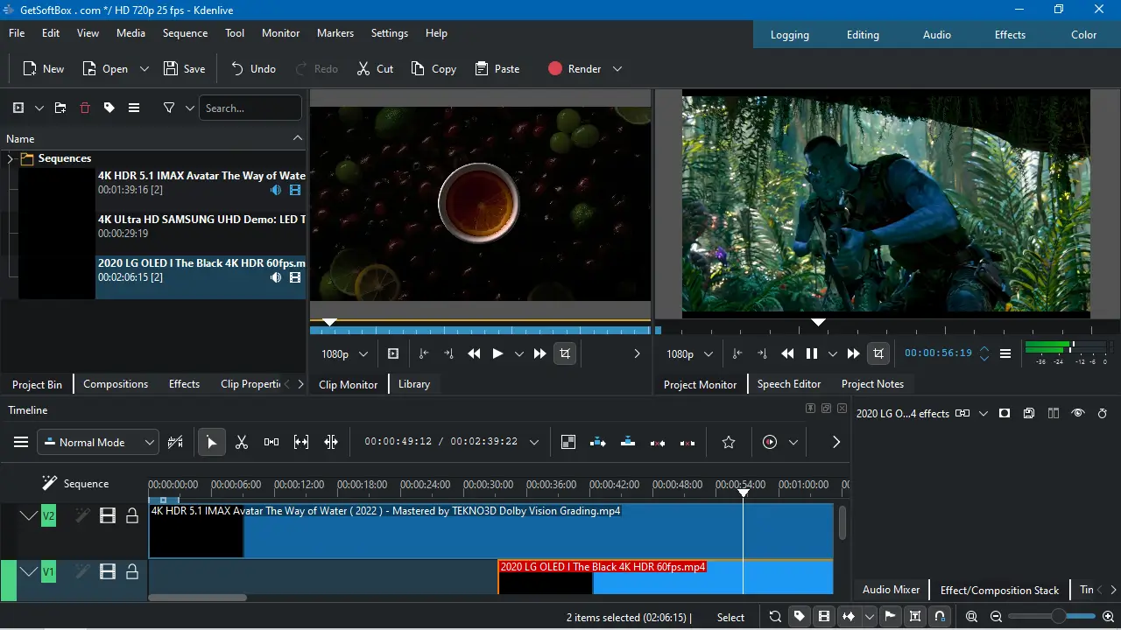This screenshot has width=1121, height=630.
Task: Play the clip in the Clip Monitor
Action: point(497,353)
